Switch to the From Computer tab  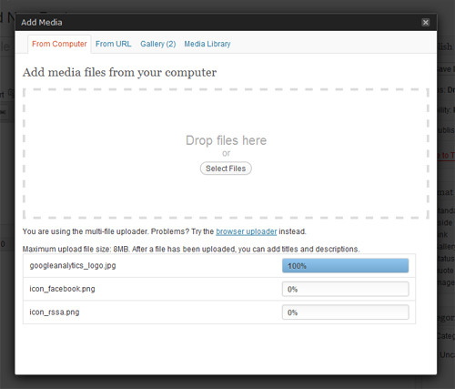[59, 44]
